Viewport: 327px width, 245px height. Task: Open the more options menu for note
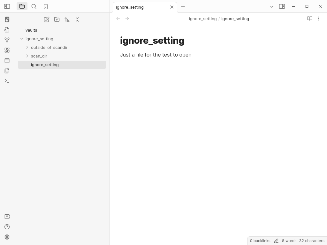318,19
